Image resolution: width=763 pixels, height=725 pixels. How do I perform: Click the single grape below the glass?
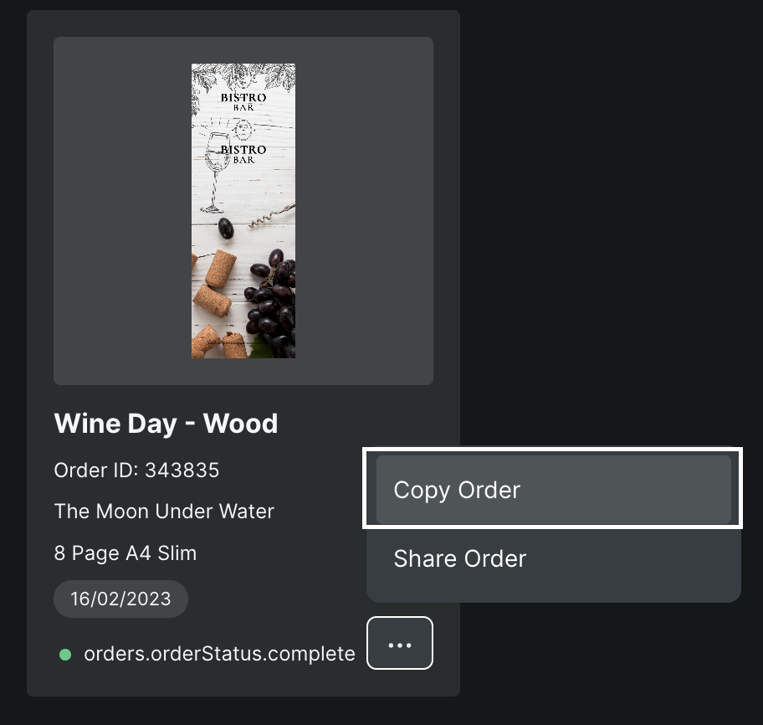225,228
